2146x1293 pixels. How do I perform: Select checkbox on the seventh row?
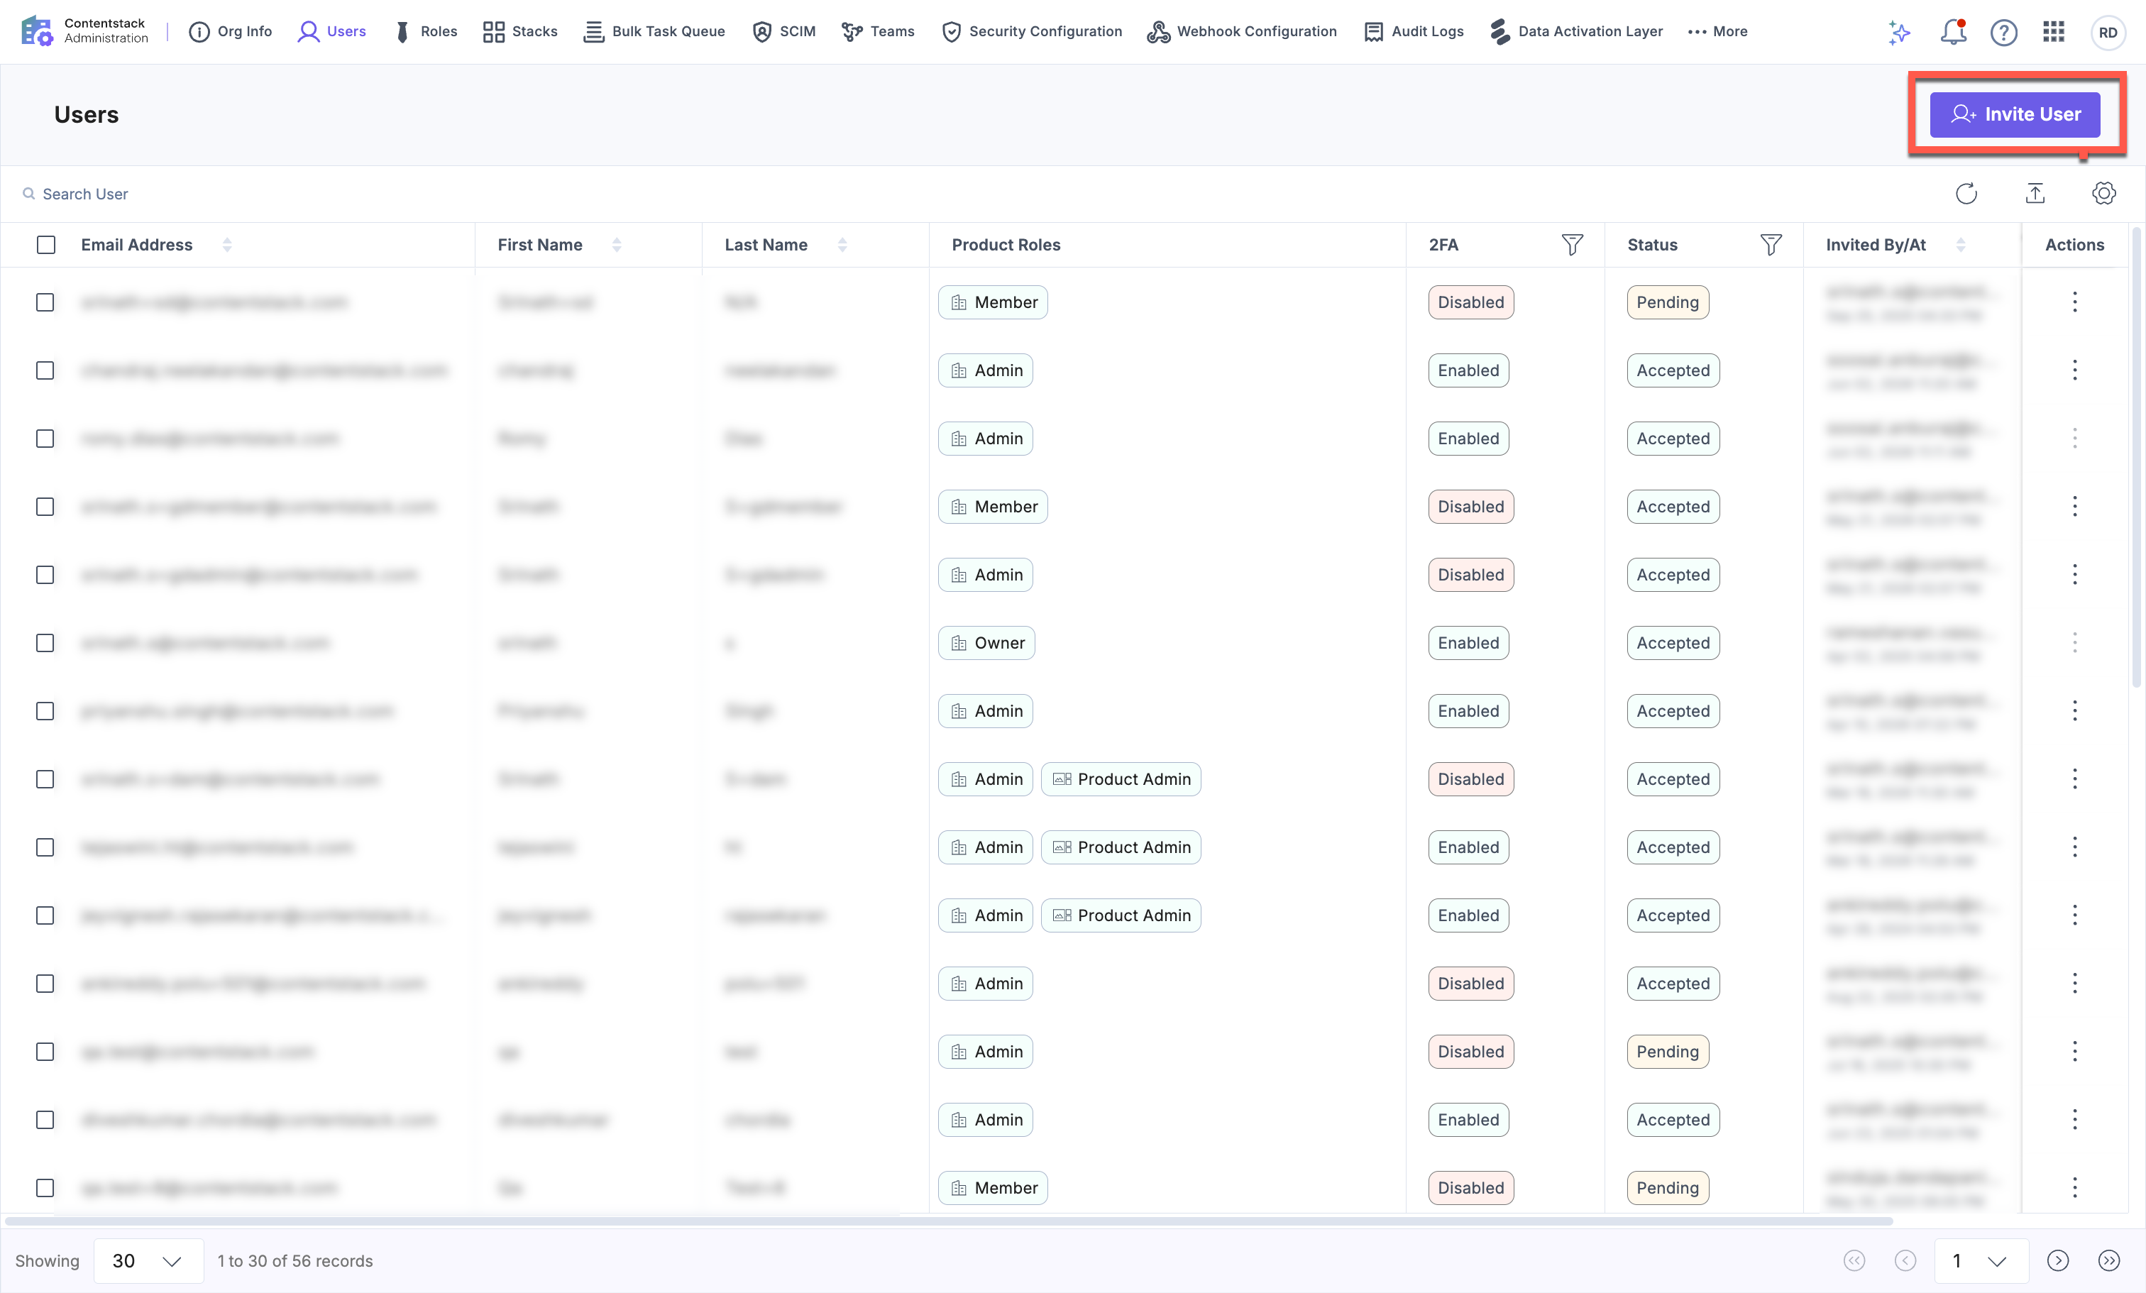pos(45,710)
